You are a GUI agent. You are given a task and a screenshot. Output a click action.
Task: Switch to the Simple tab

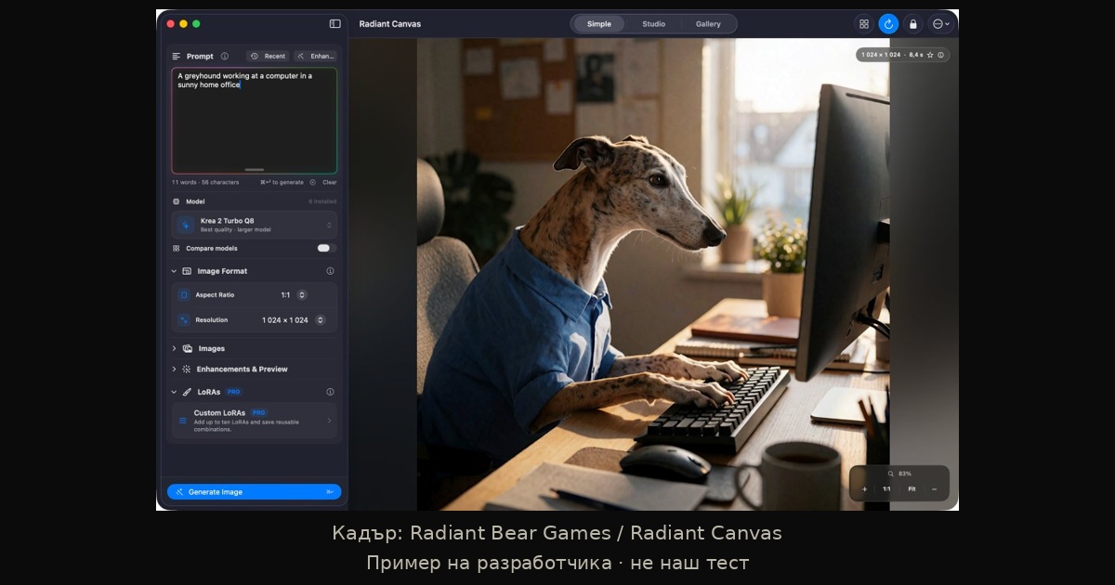pos(599,24)
